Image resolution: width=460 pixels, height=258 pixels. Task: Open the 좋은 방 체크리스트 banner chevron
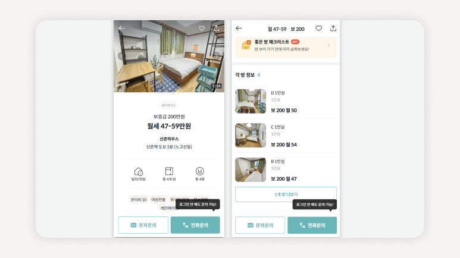328,45
